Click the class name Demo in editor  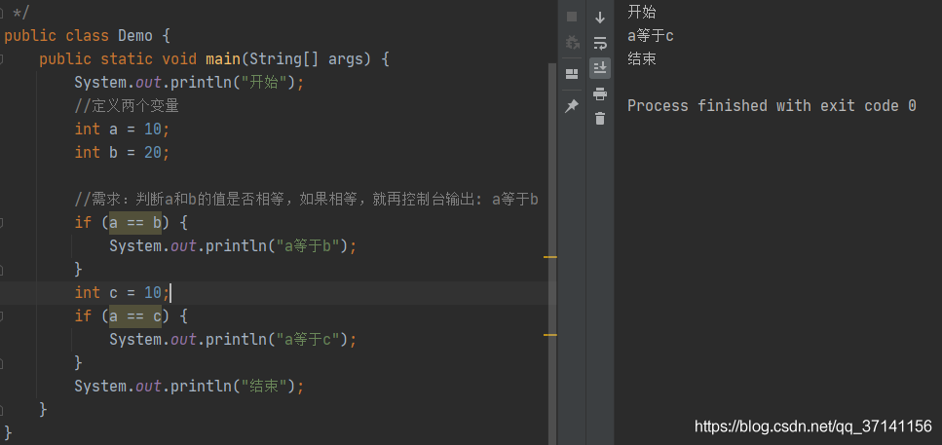[135, 36]
